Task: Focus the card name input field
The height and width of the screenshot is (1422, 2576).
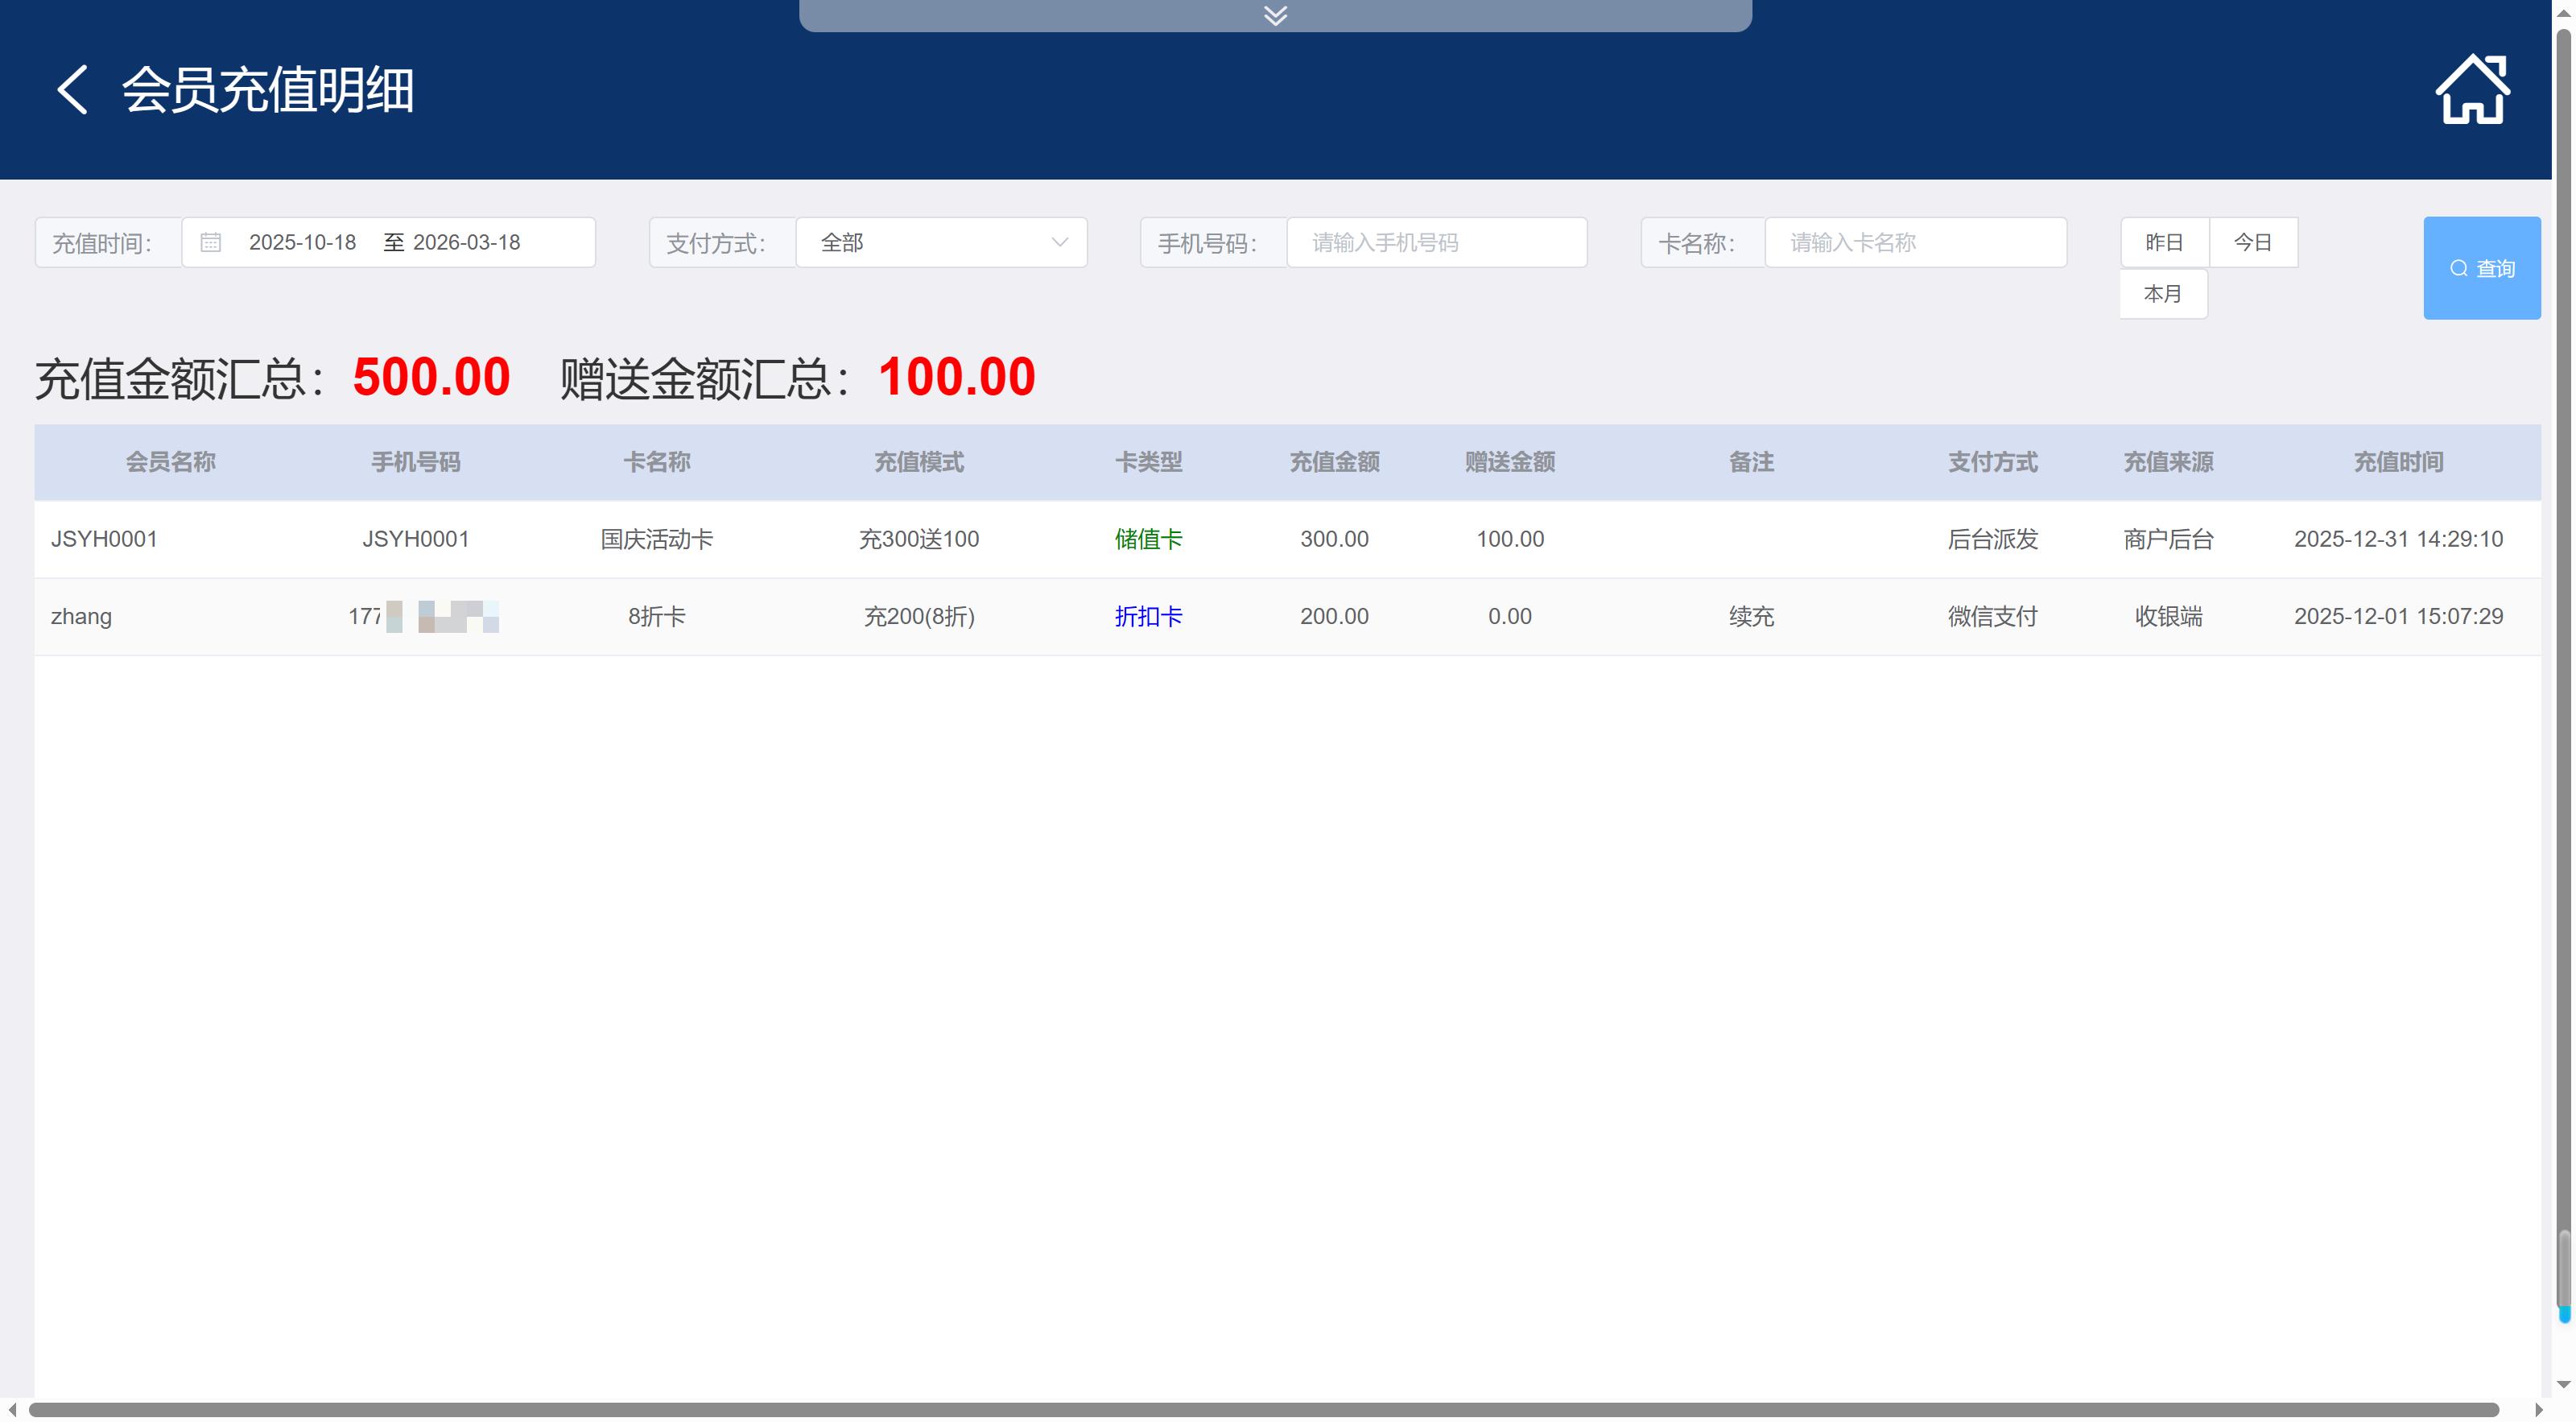Action: 1914,242
